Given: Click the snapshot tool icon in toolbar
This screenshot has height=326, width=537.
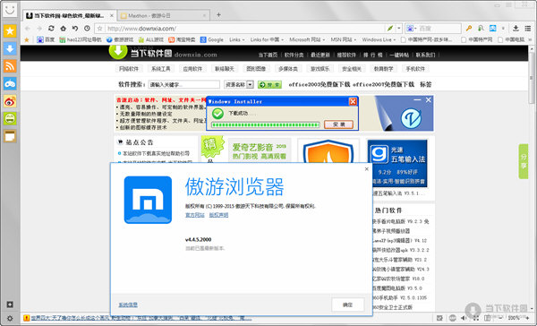Looking at the screenshot, I should pyautogui.click(x=492, y=29).
